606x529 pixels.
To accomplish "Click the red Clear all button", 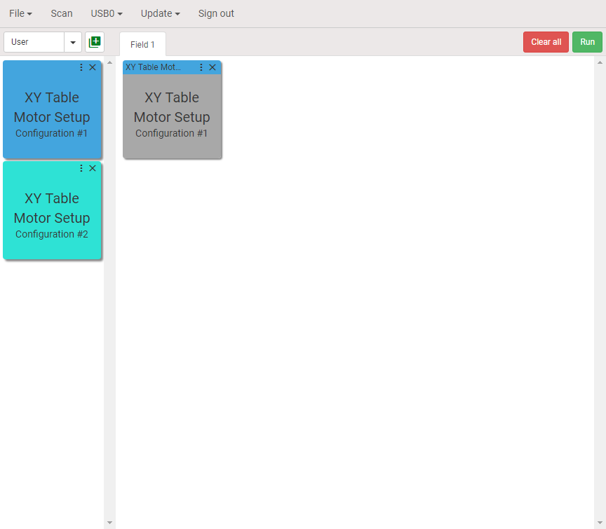I will tap(546, 42).
